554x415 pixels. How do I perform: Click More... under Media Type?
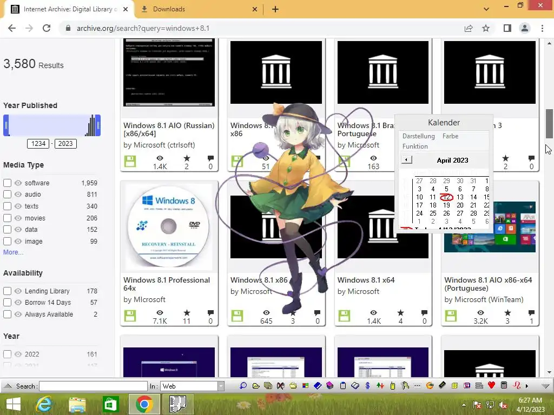[13, 252]
